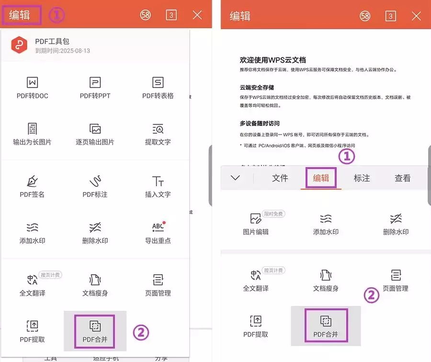Click 删除水印 in right panel
This screenshot has width=431, height=362.
pyautogui.click(x=396, y=224)
